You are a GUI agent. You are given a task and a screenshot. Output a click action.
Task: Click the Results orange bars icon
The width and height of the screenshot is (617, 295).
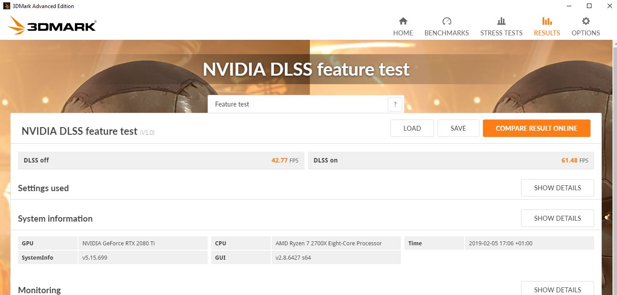pos(547,21)
